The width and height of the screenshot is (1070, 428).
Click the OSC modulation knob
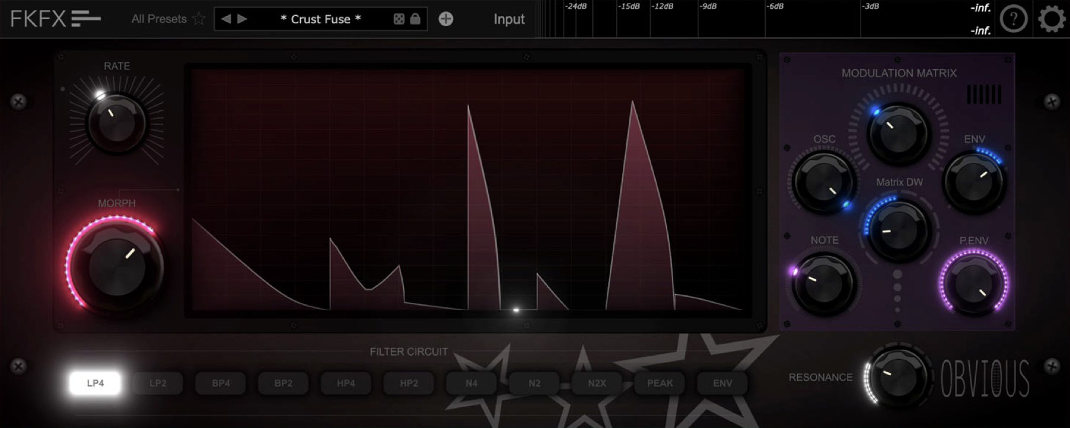pos(823,181)
